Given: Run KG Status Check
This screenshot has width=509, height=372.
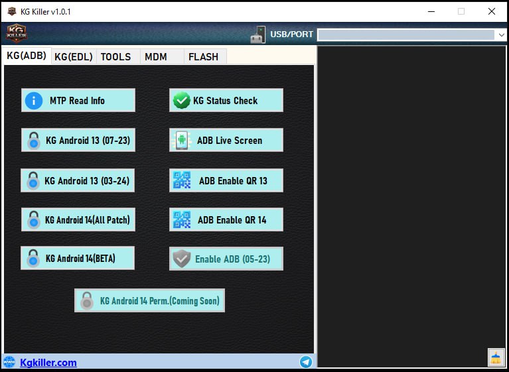Looking at the screenshot, I should point(226,101).
